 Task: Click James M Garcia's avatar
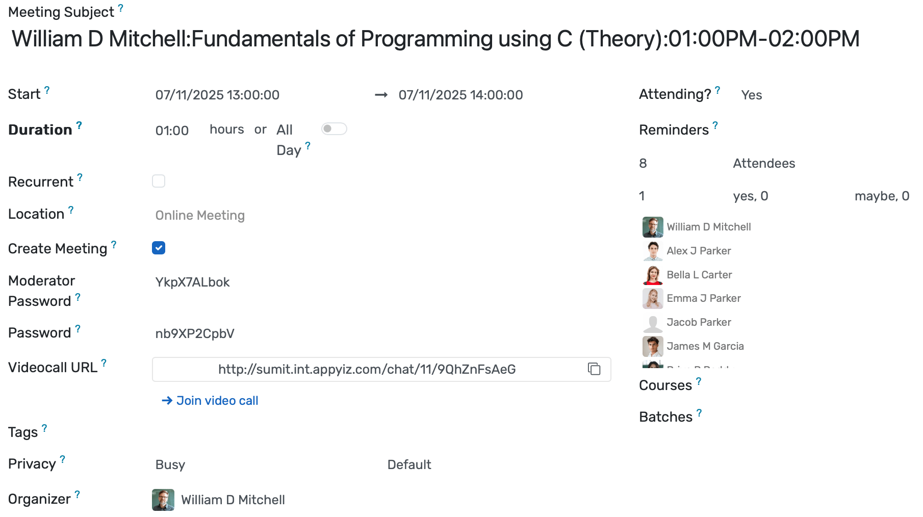click(652, 346)
